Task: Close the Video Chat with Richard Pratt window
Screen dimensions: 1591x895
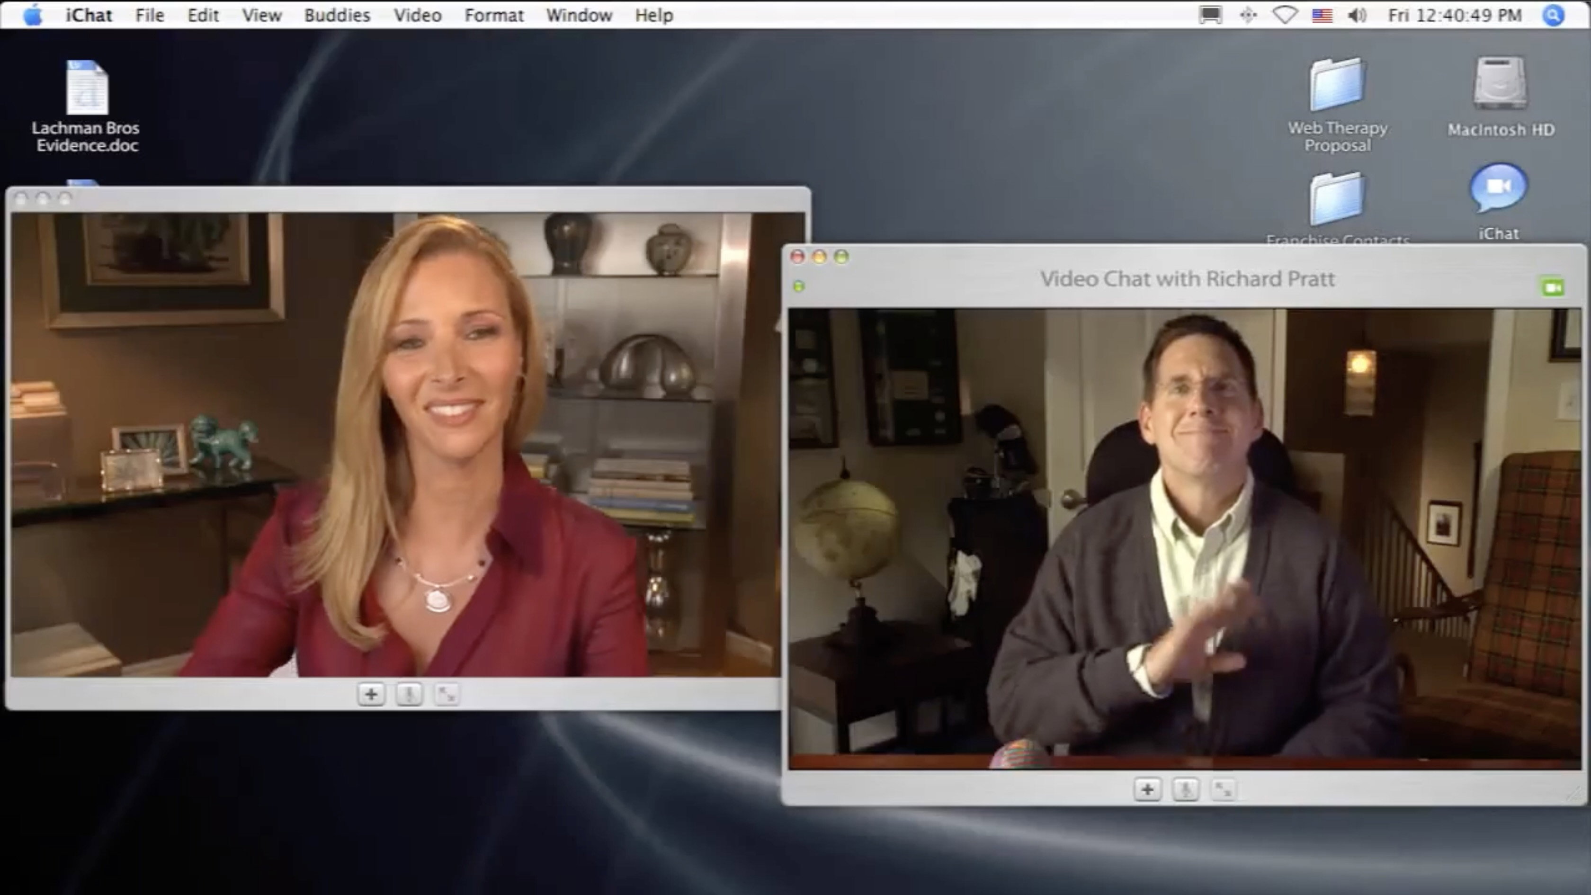Action: click(797, 256)
